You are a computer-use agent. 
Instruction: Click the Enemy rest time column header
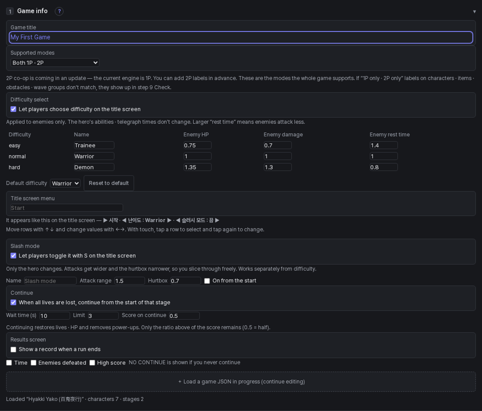point(390,134)
